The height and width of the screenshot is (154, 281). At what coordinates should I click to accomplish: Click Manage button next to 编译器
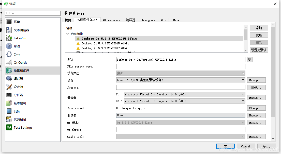[x=256, y=98]
